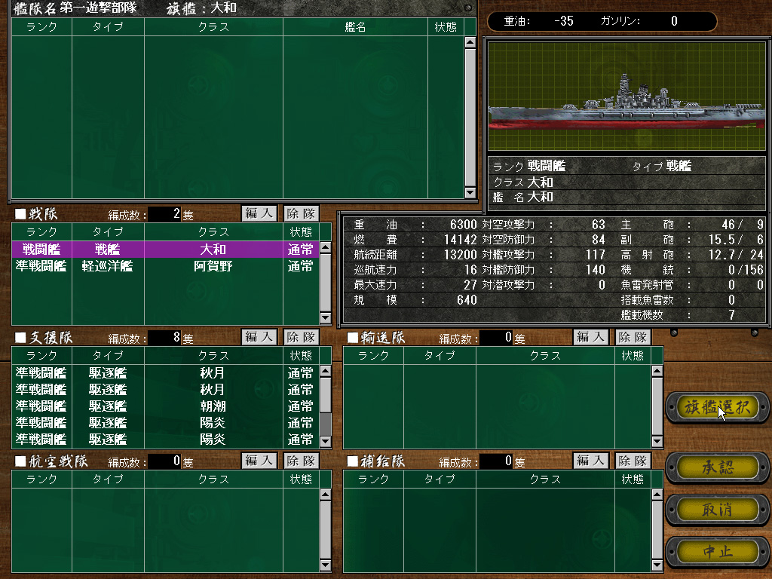This screenshot has width=772, height=579.
Task: Tick the 輸送隊 checkbox
Action: (352, 338)
